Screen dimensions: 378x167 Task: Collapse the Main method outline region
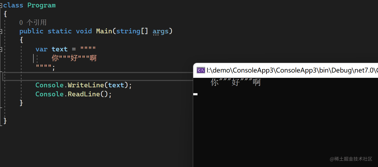(1, 31)
